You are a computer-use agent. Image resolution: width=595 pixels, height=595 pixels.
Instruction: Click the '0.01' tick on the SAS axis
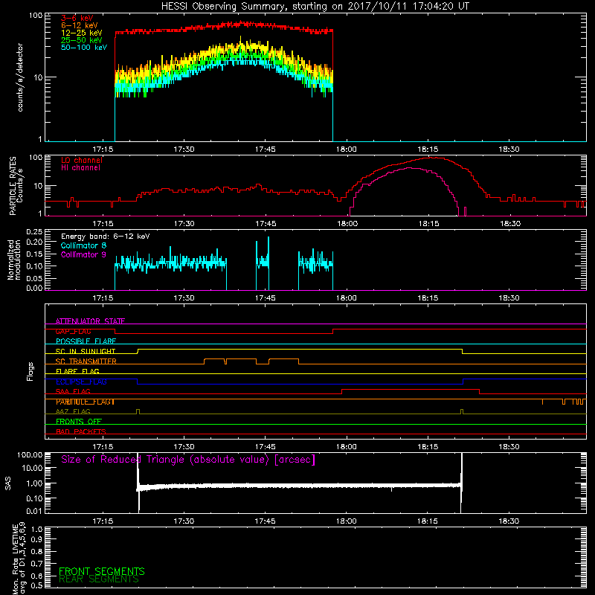34,511
